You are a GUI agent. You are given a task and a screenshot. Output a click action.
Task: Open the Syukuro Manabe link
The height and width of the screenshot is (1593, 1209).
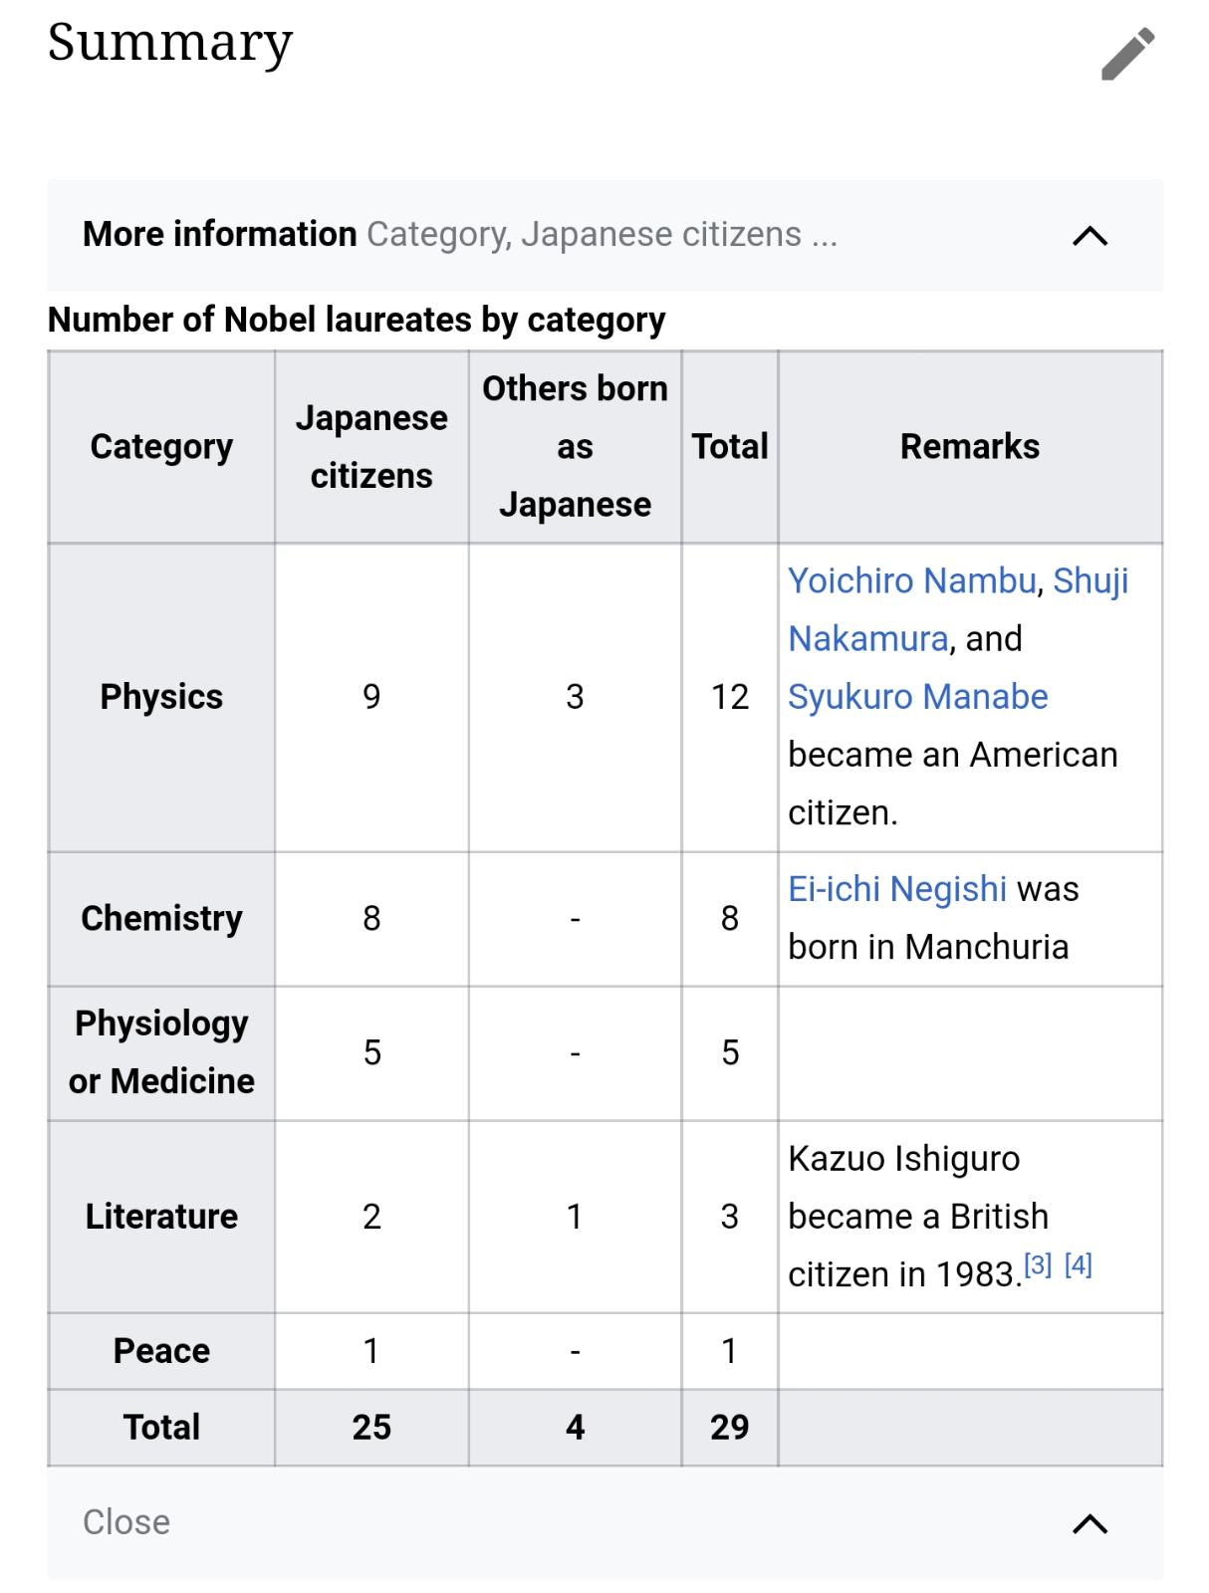[917, 697]
